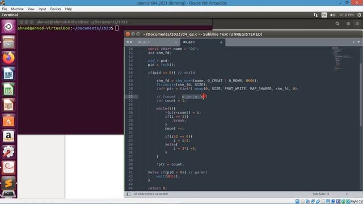363x204 pixels.
Task: Click the terminal prompt input area
Action: pyautogui.click(x=117, y=28)
